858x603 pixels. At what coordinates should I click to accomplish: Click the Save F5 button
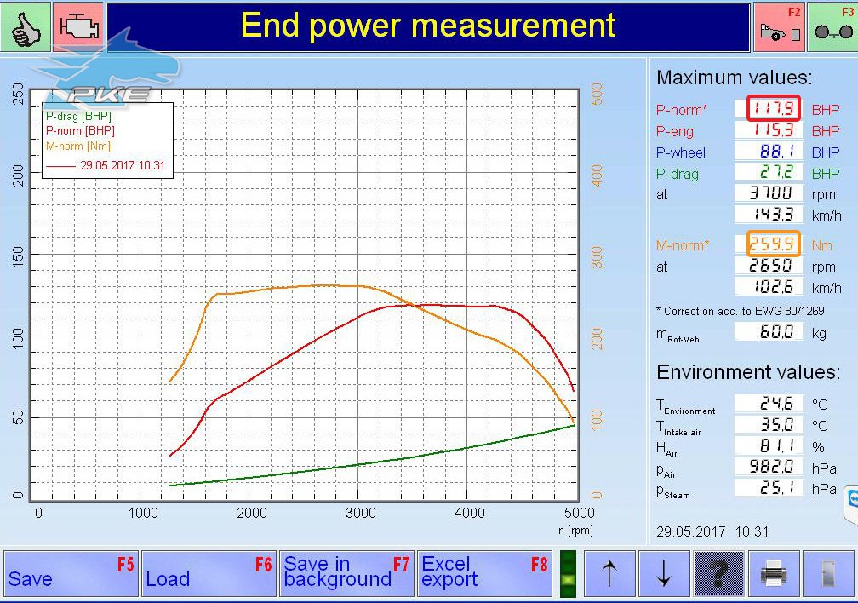[71, 573]
